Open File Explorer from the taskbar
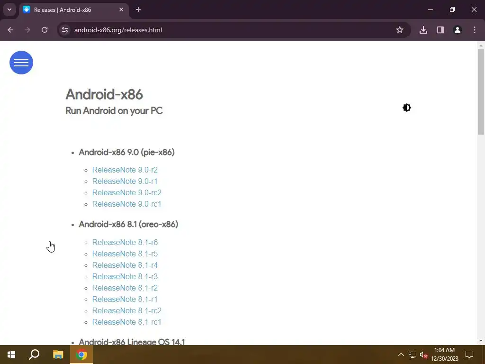The width and height of the screenshot is (485, 364). [58, 355]
